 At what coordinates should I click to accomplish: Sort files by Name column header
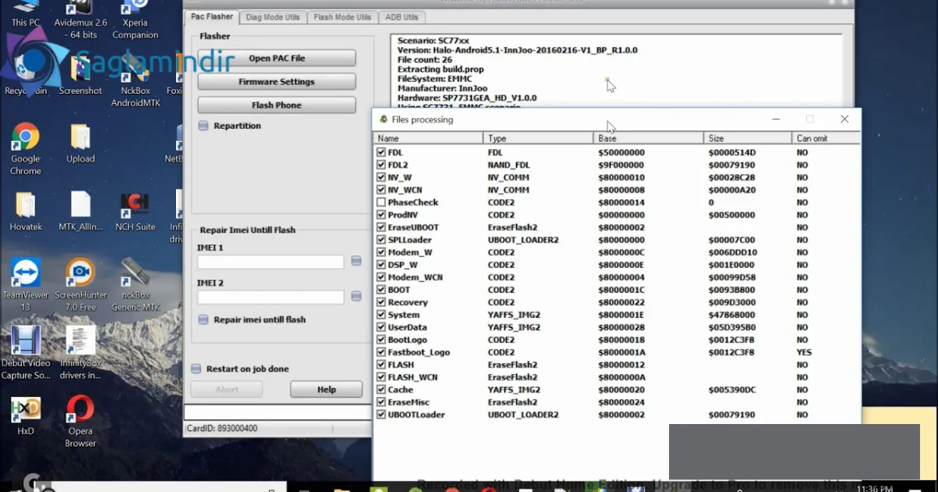[428, 138]
